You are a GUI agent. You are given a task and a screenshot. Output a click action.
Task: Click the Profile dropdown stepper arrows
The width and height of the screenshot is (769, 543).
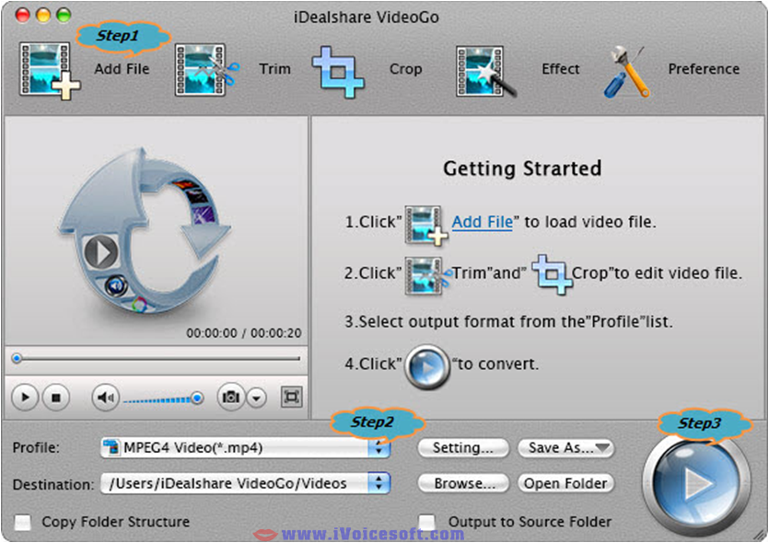point(379,447)
